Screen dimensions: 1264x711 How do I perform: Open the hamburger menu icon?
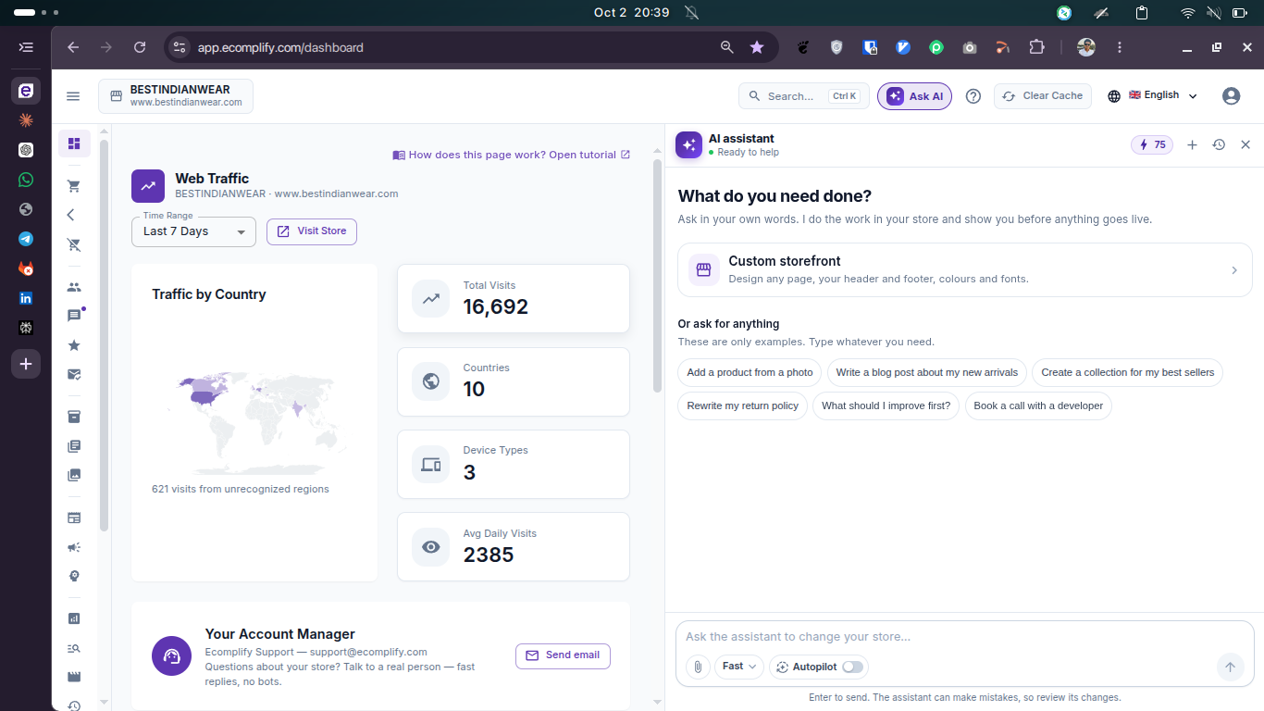tap(73, 96)
